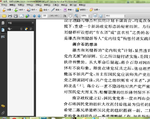The width and height of the screenshot is (150, 119).
Task: Click the new bookmark icon
Action: (x=26, y=29)
